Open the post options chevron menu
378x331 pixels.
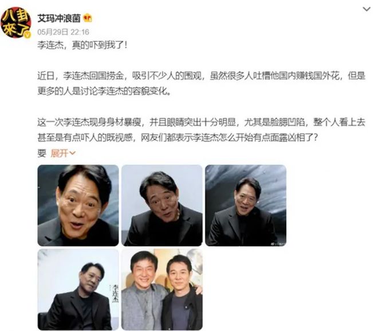coord(367,9)
